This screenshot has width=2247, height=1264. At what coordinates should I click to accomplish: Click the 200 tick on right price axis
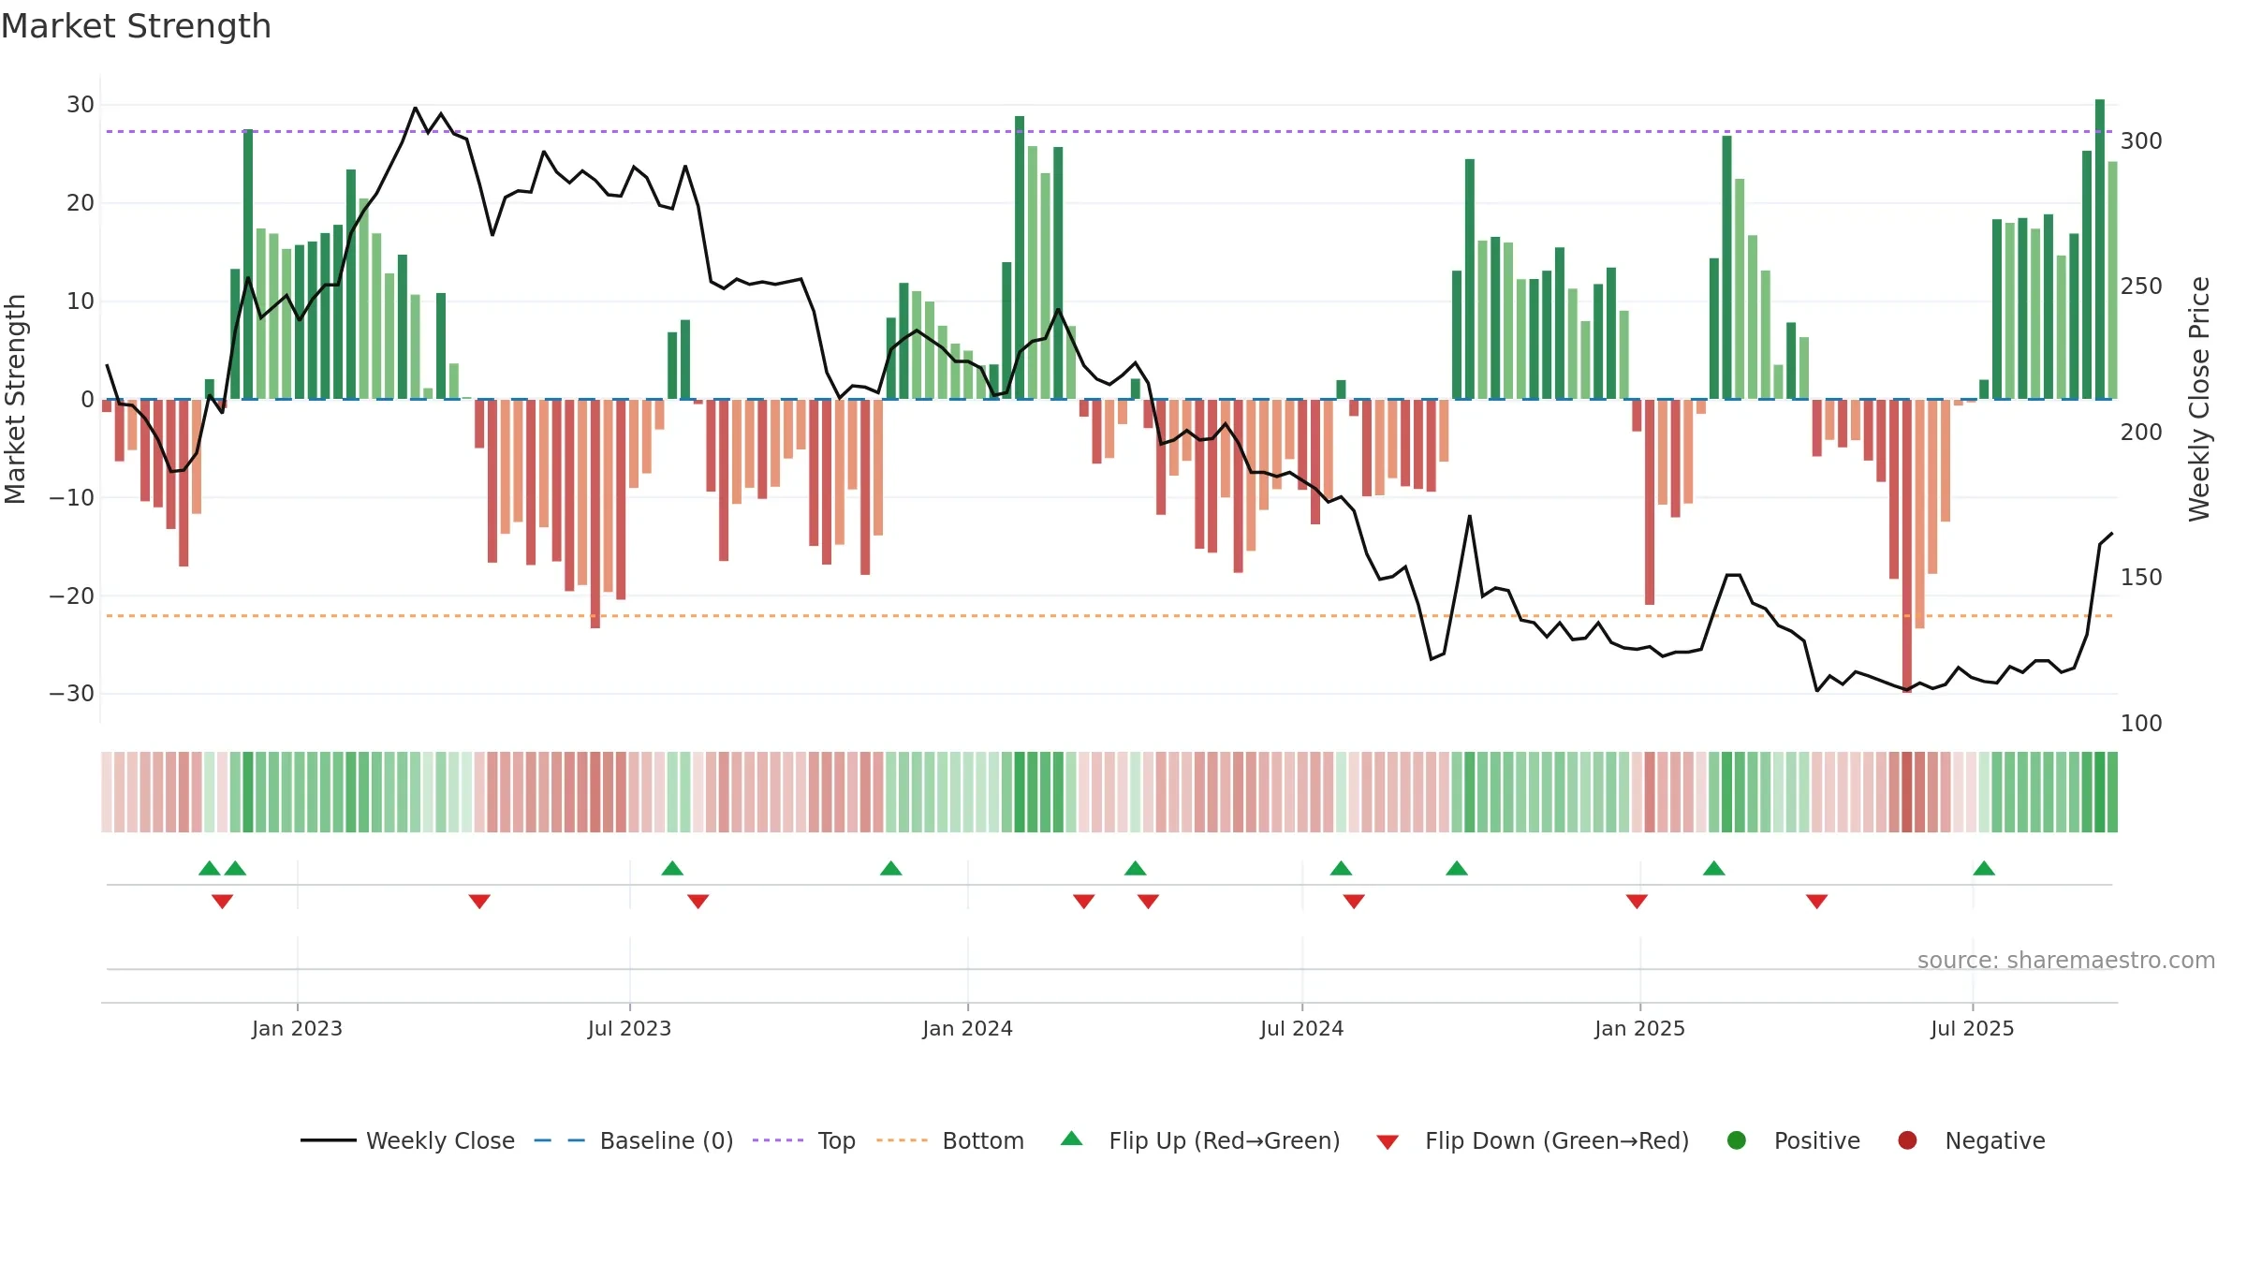coord(2141,433)
